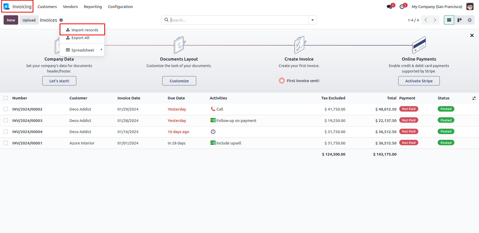The width and height of the screenshot is (479, 233).
Task: Open the optional columns adjust icon
Action: point(474,98)
